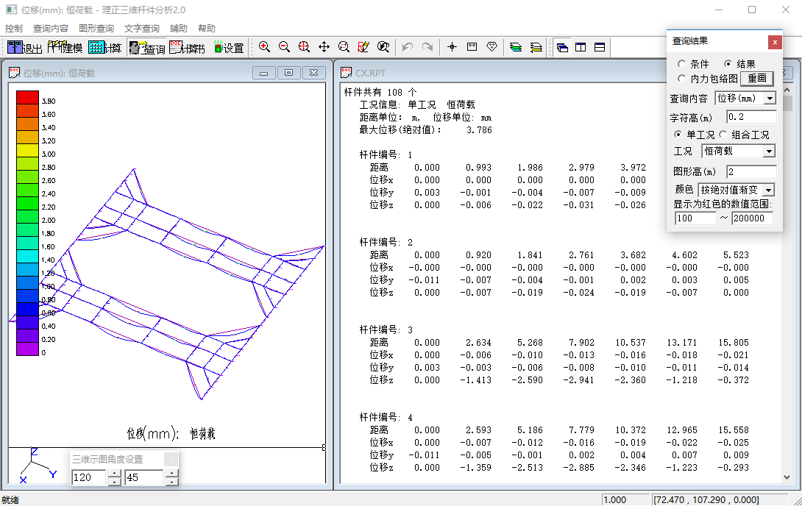Click the 字符高(m) input field
802x506 pixels.
coord(751,117)
